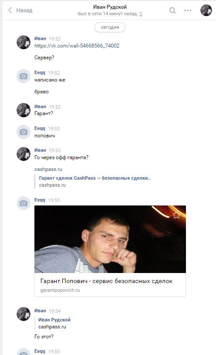
Task: Open profile avatar in top right corner
Action: 206,10
